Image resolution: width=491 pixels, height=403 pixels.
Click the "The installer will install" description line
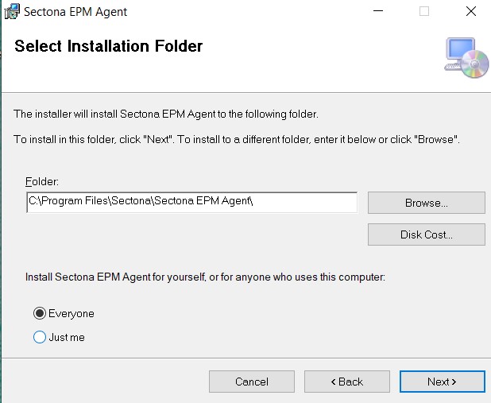(x=166, y=114)
